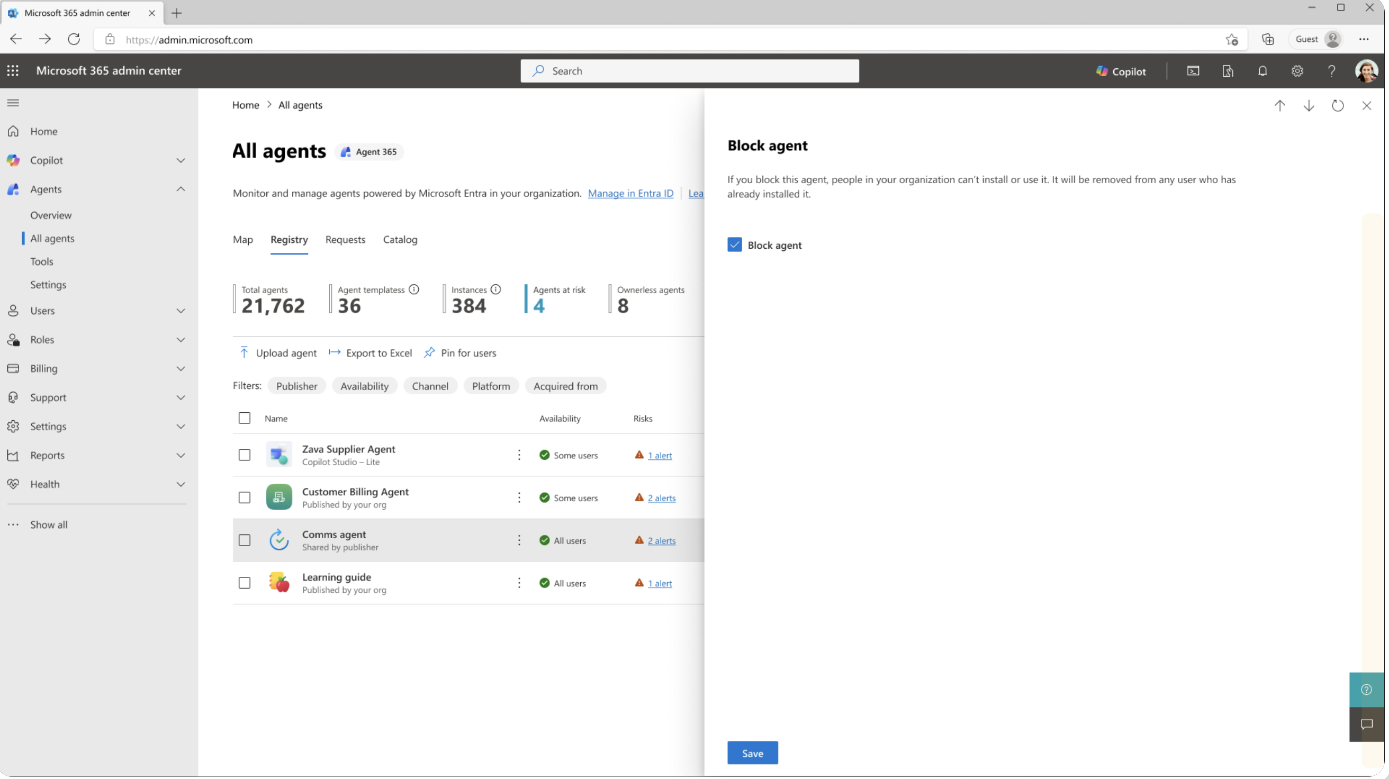Image resolution: width=1389 pixels, height=779 pixels.
Task: Click Upload agent
Action: (x=278, y=353)
